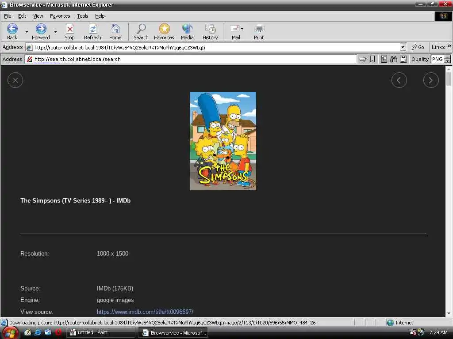Image resolution: width=453 pixels, height=339 pixels.
Task: Click the page scroll up arrow
Action: pyautogui.click(x=449, y=69)
